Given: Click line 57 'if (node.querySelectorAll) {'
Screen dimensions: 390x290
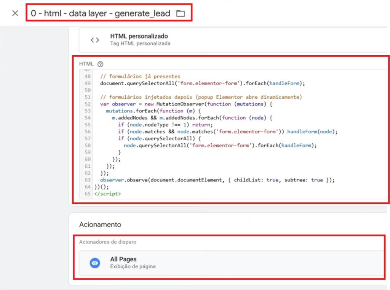Looking at the screenshot, I should tap(160, 139).
